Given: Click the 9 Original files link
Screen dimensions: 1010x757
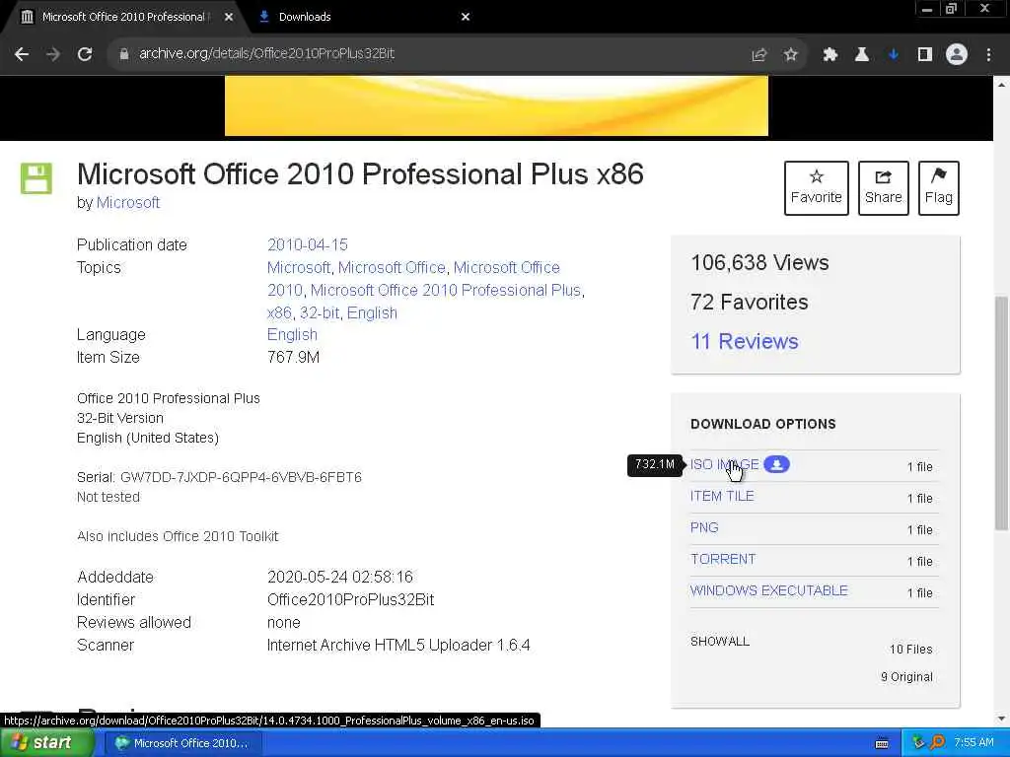Looking at the screenshot, I should coord(906,677).
